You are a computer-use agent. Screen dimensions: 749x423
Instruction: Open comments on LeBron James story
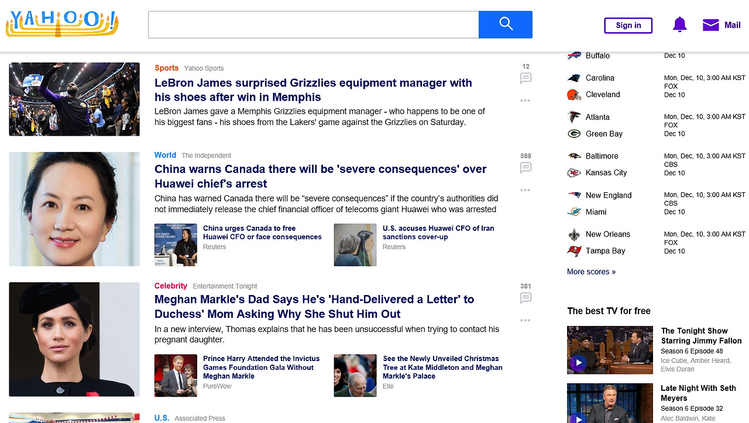pyautogui.click(x=525, y=78)
